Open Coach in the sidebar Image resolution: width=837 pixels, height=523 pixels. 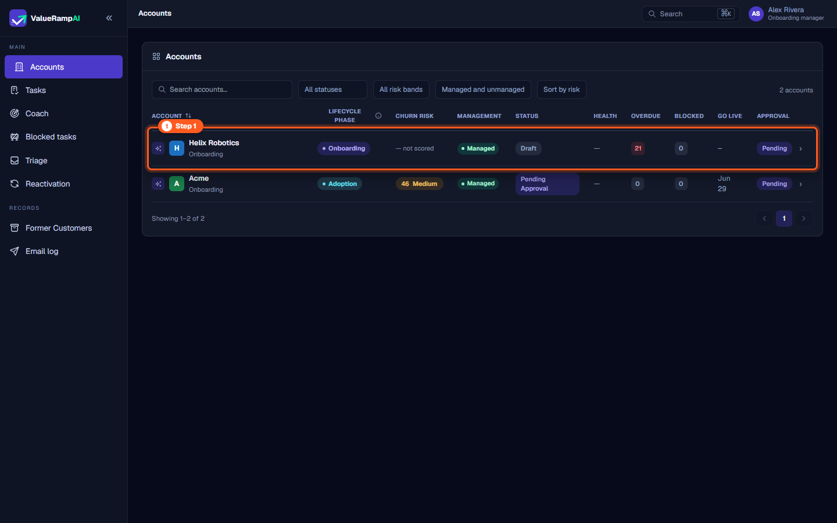(63, 113)
